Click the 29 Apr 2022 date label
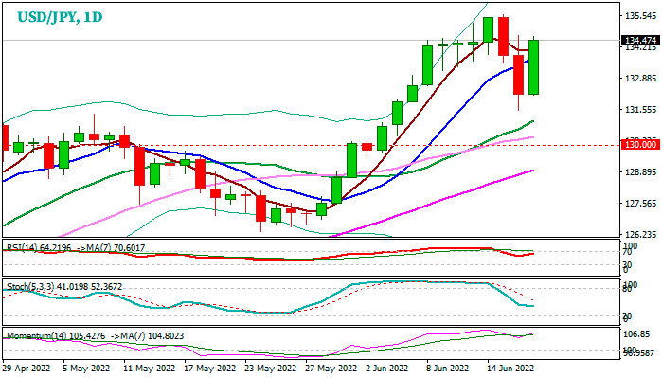The width and height of the screenshot is (662, 378). (x=27, y=369)
